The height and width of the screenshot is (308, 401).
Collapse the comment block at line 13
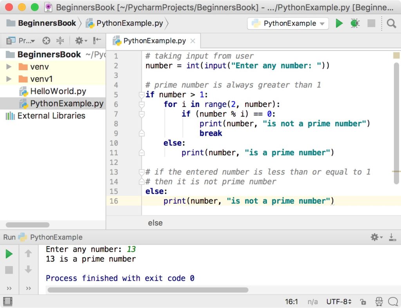tap(141, 172)
